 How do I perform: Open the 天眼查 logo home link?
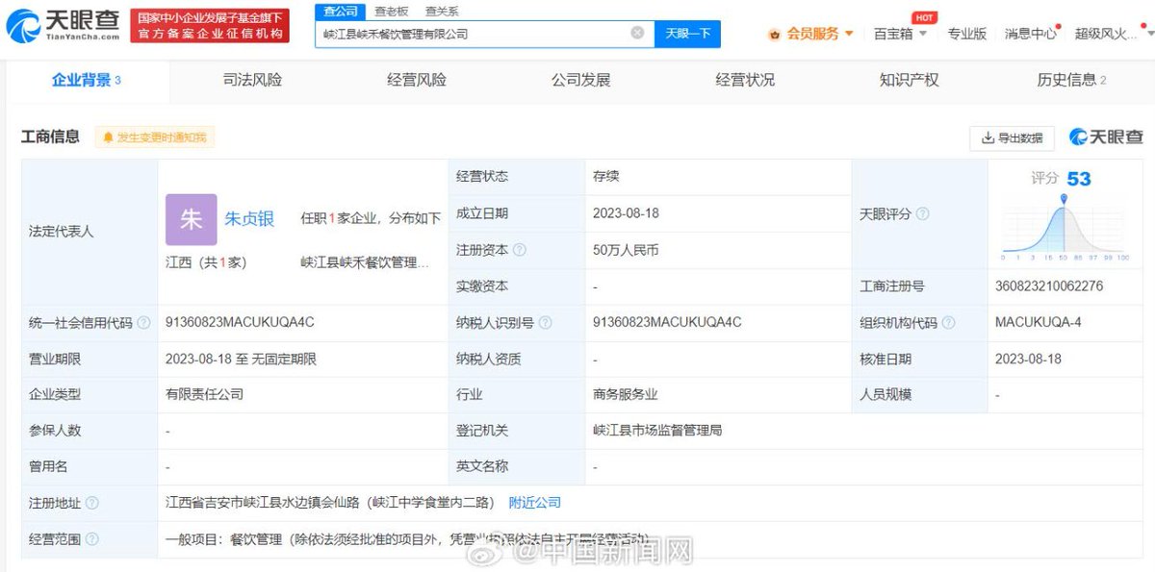point(64,25)
